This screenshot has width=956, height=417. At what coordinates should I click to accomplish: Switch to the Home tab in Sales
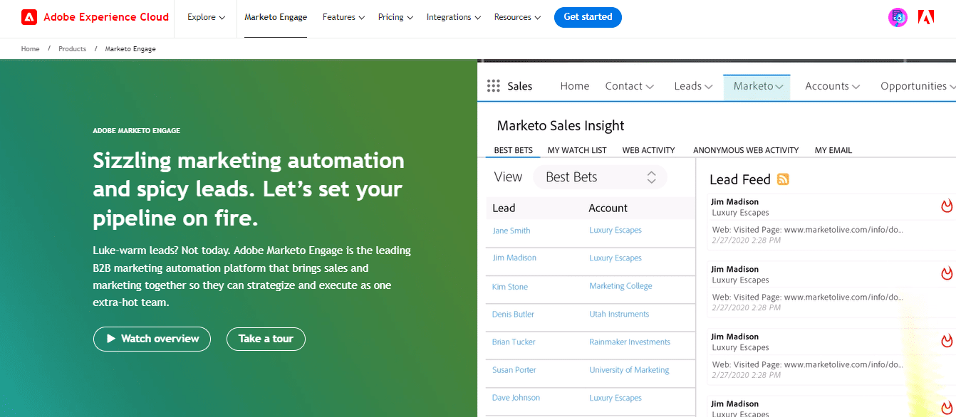pyautogui.click(x=574, y=85)
